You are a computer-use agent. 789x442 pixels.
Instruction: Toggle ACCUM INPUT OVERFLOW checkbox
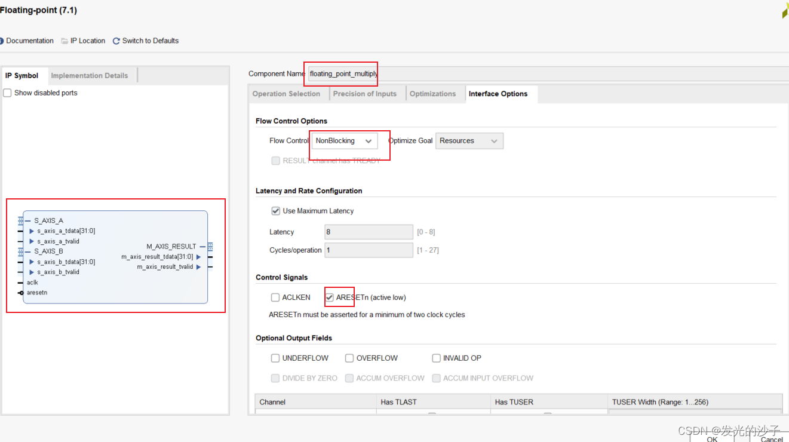pos(437,378)
